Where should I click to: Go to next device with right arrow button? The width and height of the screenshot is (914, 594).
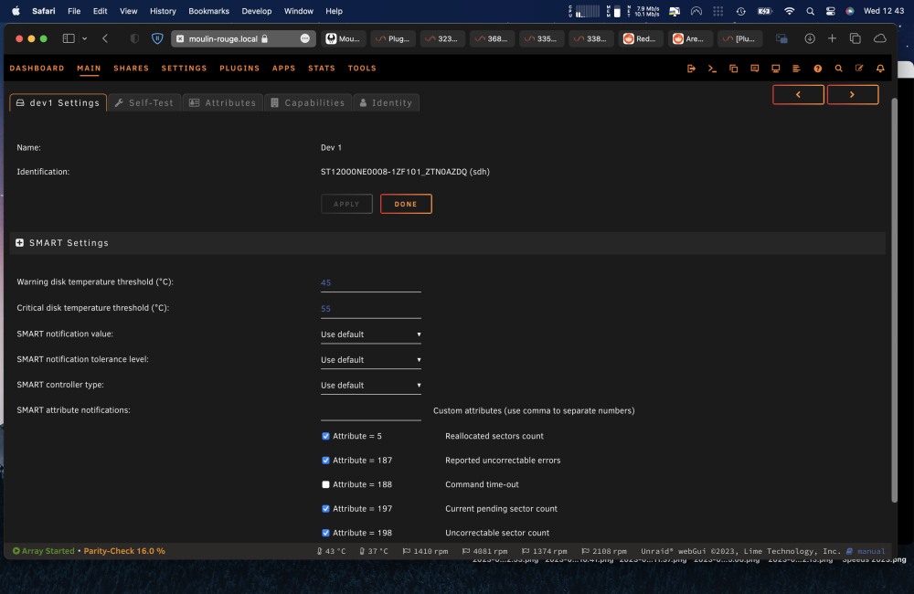click(x=852, y=94)
